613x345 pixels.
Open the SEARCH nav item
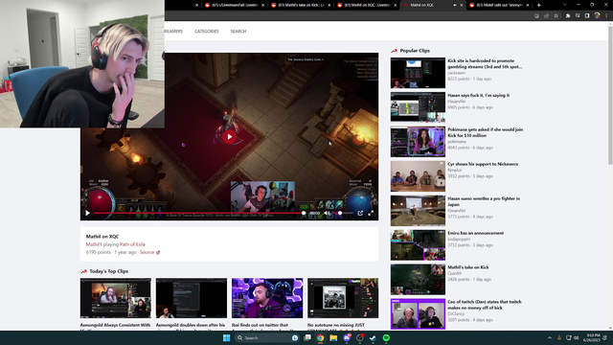pyautogui.click(x=238, y=32)
